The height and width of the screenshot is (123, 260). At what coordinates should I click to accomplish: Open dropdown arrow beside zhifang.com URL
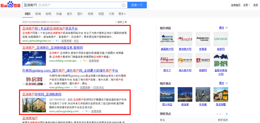[x=81, y=61]
